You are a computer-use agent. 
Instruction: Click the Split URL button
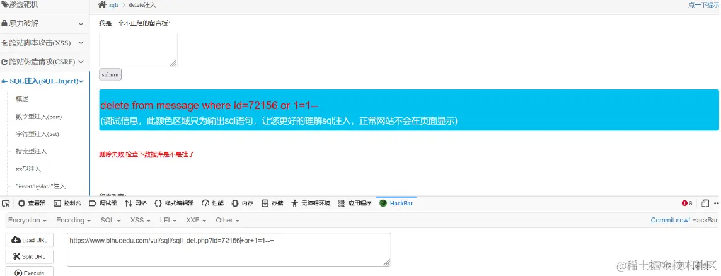(x=30, y=256)
